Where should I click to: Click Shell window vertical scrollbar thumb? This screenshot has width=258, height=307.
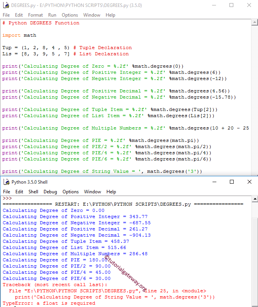coord(255,261)
